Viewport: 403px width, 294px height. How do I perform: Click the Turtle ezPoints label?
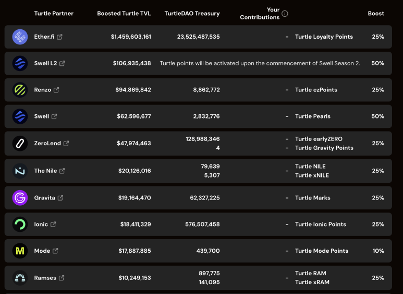(316, 90)
